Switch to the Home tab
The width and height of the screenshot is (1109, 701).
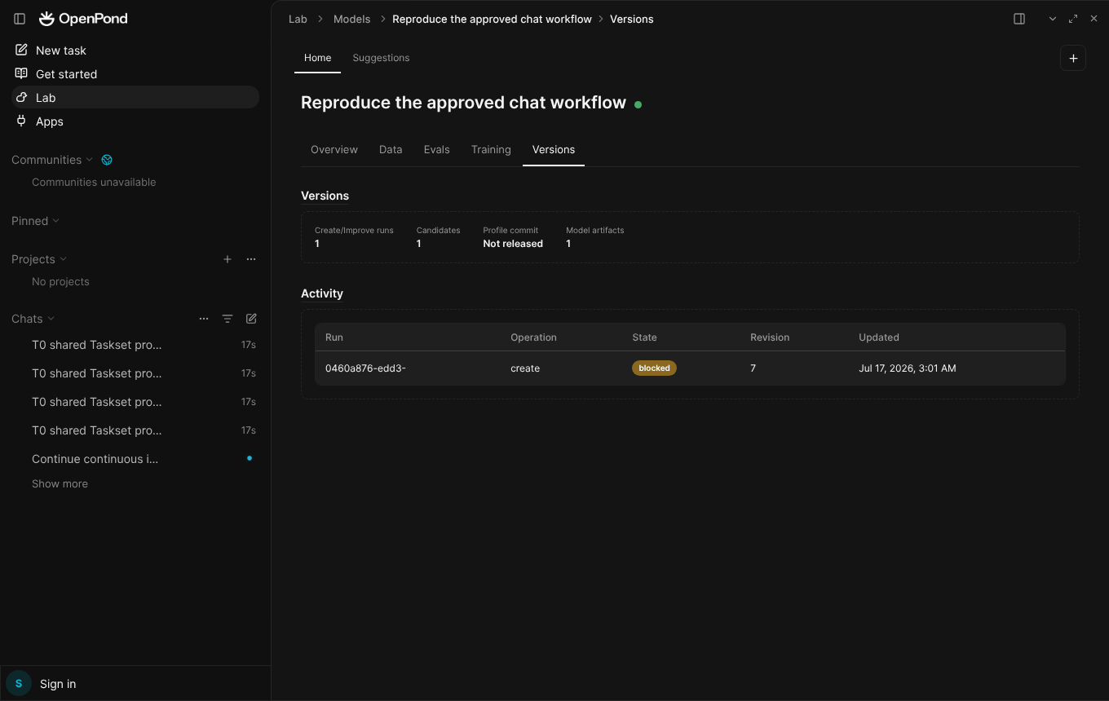click(x=317, y=58)
